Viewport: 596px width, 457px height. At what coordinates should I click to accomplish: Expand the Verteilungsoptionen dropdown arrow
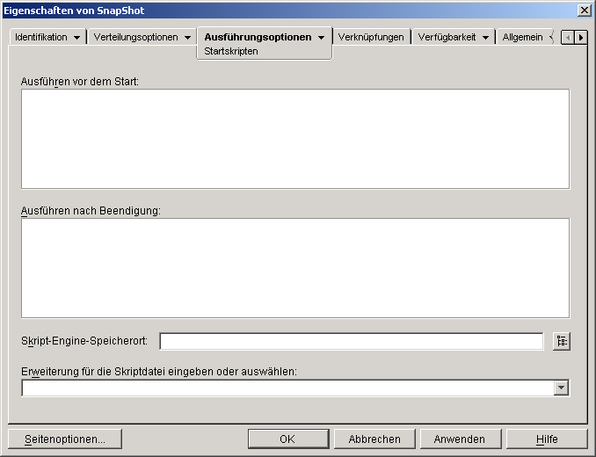187,38
